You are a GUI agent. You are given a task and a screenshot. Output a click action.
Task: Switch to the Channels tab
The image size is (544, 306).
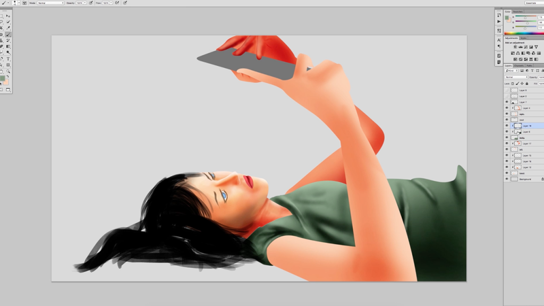coord(519,65)
